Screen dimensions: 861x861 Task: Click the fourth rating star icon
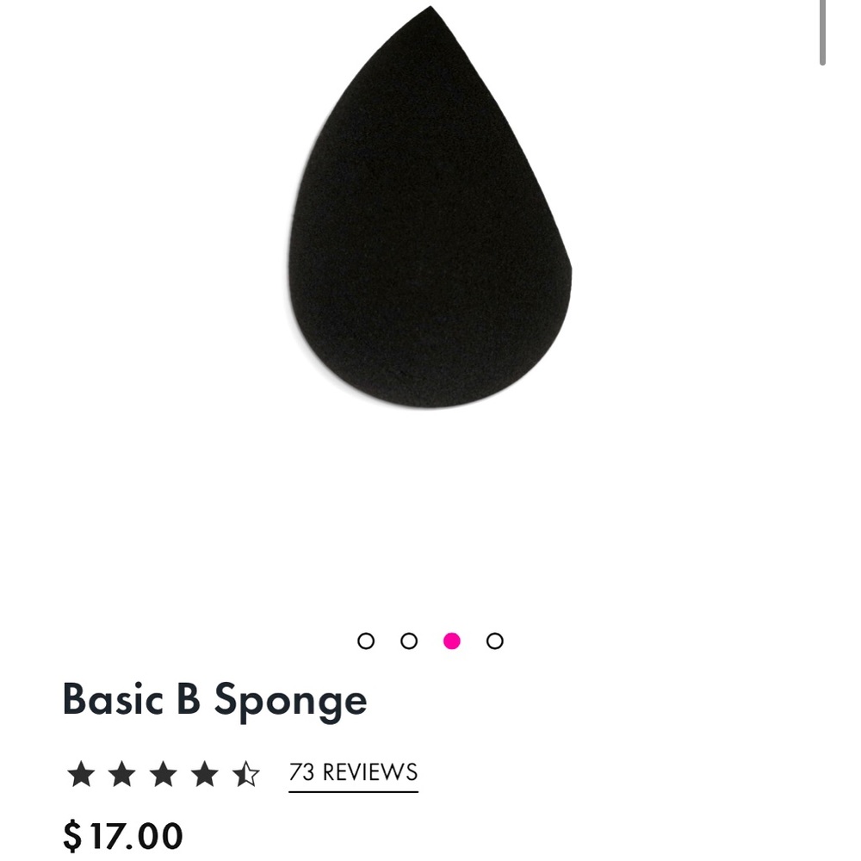[206, 774]
